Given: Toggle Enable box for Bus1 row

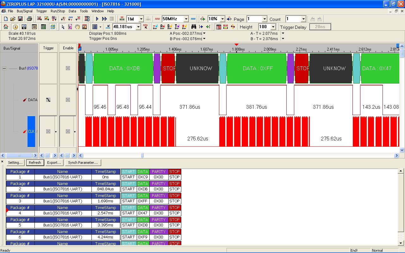Looking at the screenshot, I should [68, 68].
